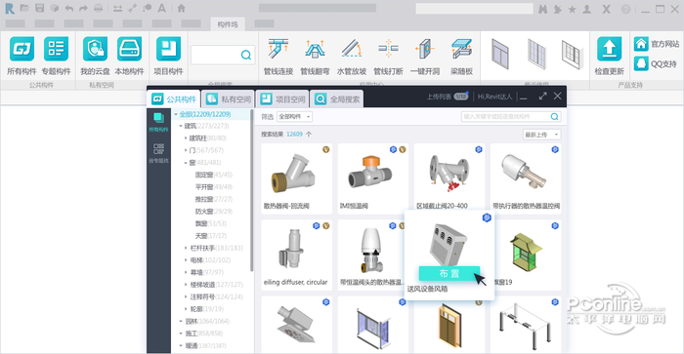The image size is (684, 354).
Task: Expand 幕墙 tree node
Action: [x=186, y=272]
